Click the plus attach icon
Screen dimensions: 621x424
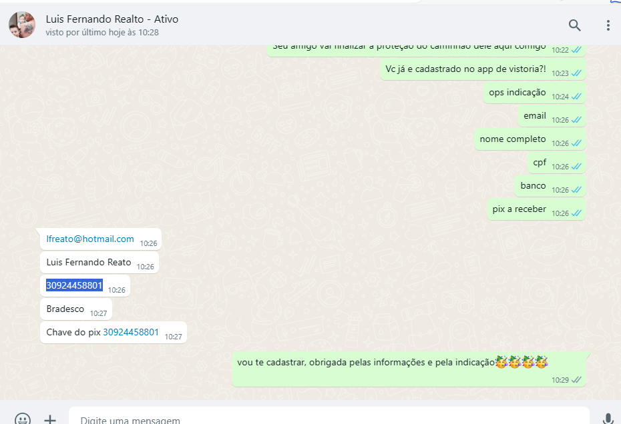(x=50, y=419)
